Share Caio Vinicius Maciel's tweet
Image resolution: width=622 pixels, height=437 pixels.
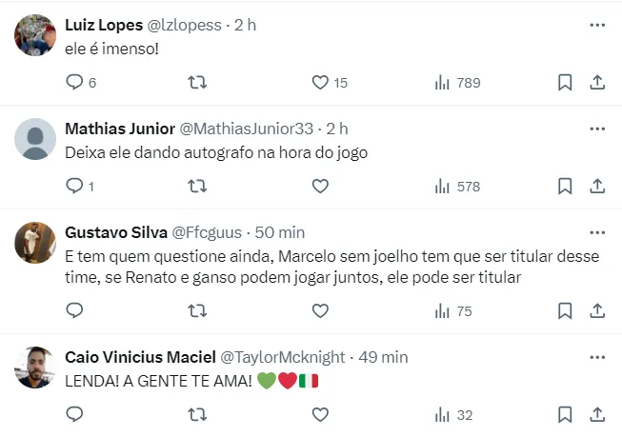pos(597,414)
